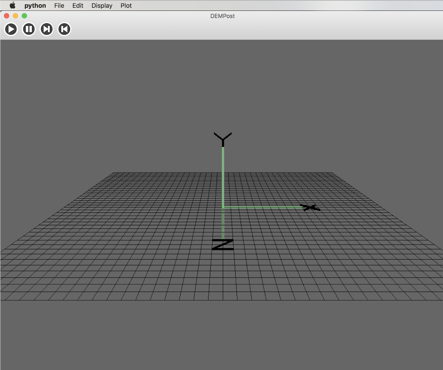443x370 pixels.
Task: Open the Apple menu
Action: (12, 5)
